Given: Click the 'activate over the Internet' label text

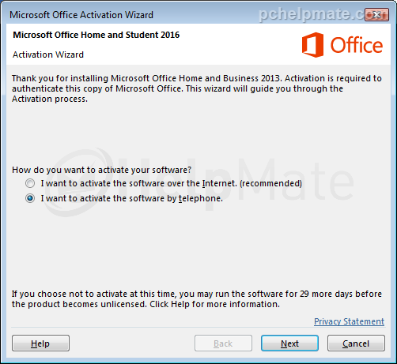Looking at the screenshot, I should coord(172,183).
